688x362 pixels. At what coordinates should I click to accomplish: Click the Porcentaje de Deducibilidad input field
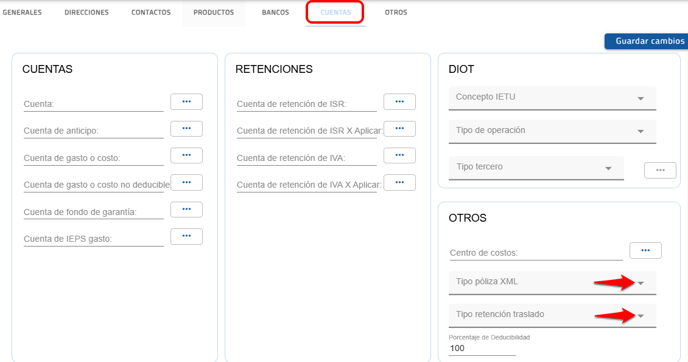click(482, 349)
